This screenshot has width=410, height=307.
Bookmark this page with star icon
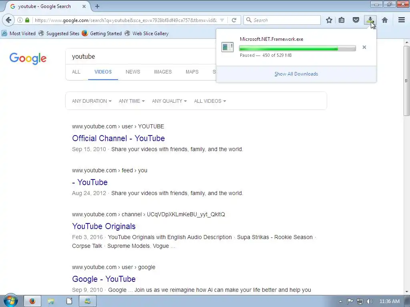coord(329,20)
